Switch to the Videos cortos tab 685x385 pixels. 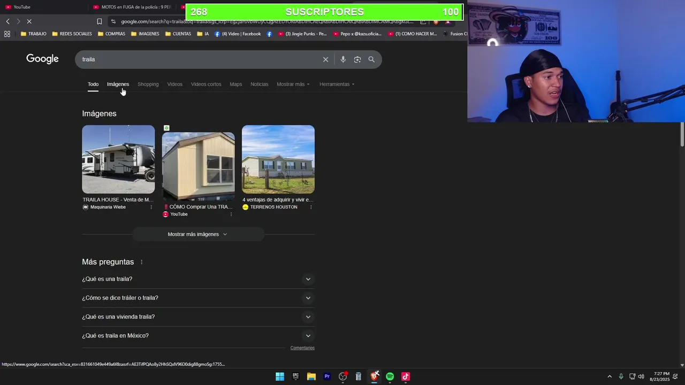click(206, 84)
